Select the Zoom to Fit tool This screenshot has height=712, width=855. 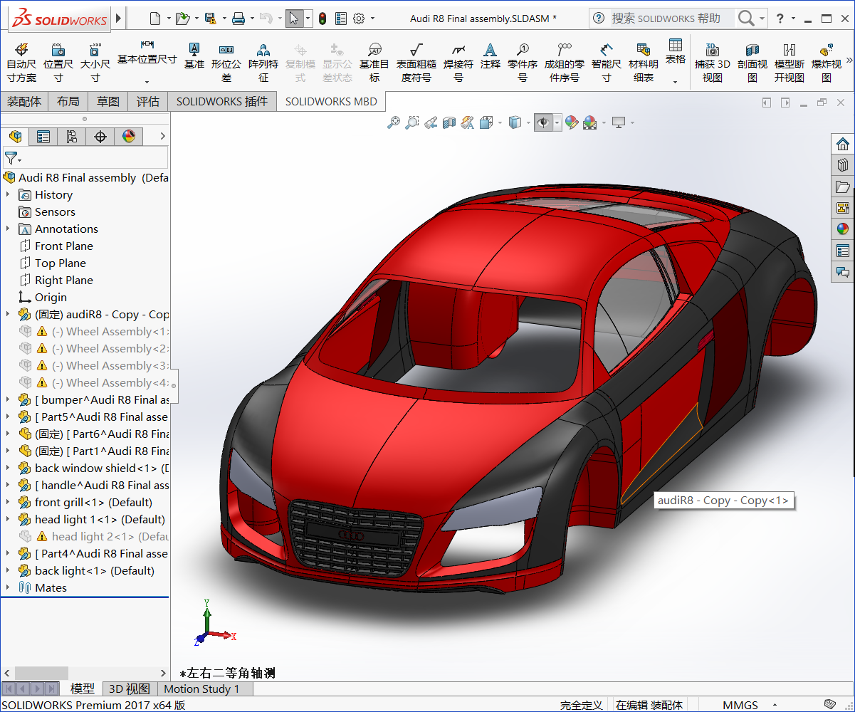tap(394, 122)
